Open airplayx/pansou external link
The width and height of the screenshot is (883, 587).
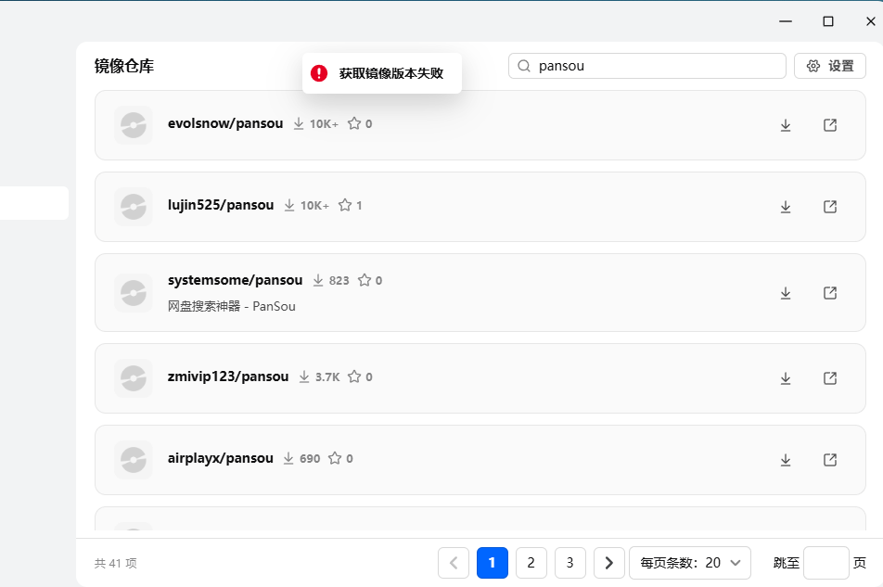[x=830, y=460]
